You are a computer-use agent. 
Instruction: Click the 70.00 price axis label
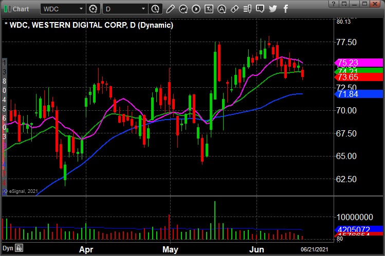[x=346, y=110]
